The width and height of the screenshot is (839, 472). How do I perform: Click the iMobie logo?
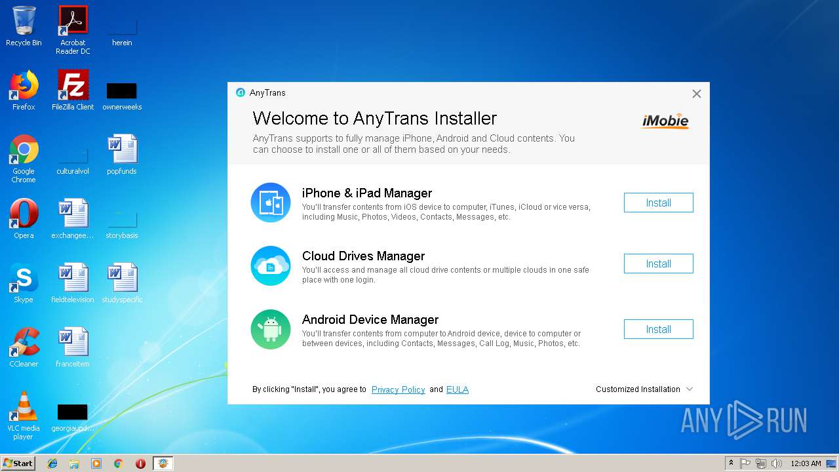point(665,121)
